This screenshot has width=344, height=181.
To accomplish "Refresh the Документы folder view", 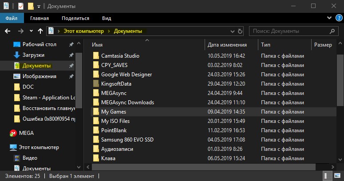I will click(x=240, y=31).
